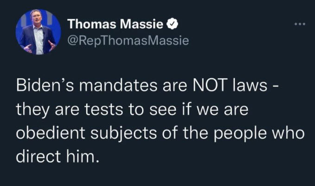Click the word people in third line
315x186 pixels.
click(x=240, y=134)
